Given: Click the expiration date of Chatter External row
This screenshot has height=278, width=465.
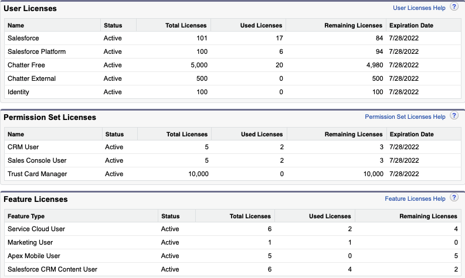Looking at the screenshot, I should pos(403,78).
